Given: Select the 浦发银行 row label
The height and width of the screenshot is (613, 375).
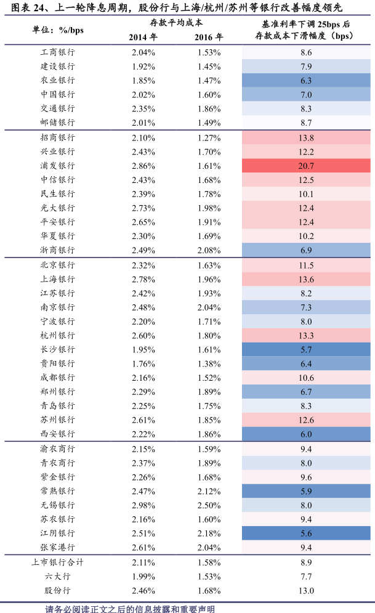Looking at the screenshot, I should [x=57, y=166].
